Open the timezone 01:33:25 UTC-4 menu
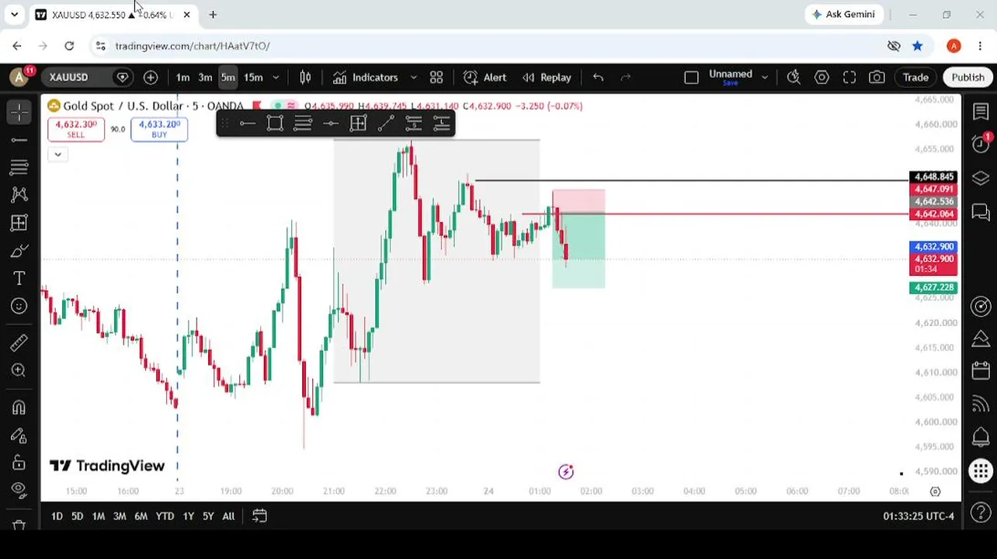The width and height of the screenshot is (997, 559). click(919, 516)
